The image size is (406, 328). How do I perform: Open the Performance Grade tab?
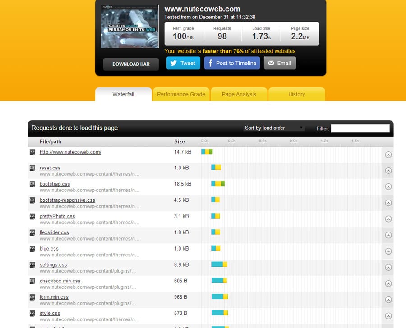pos(181,94)
